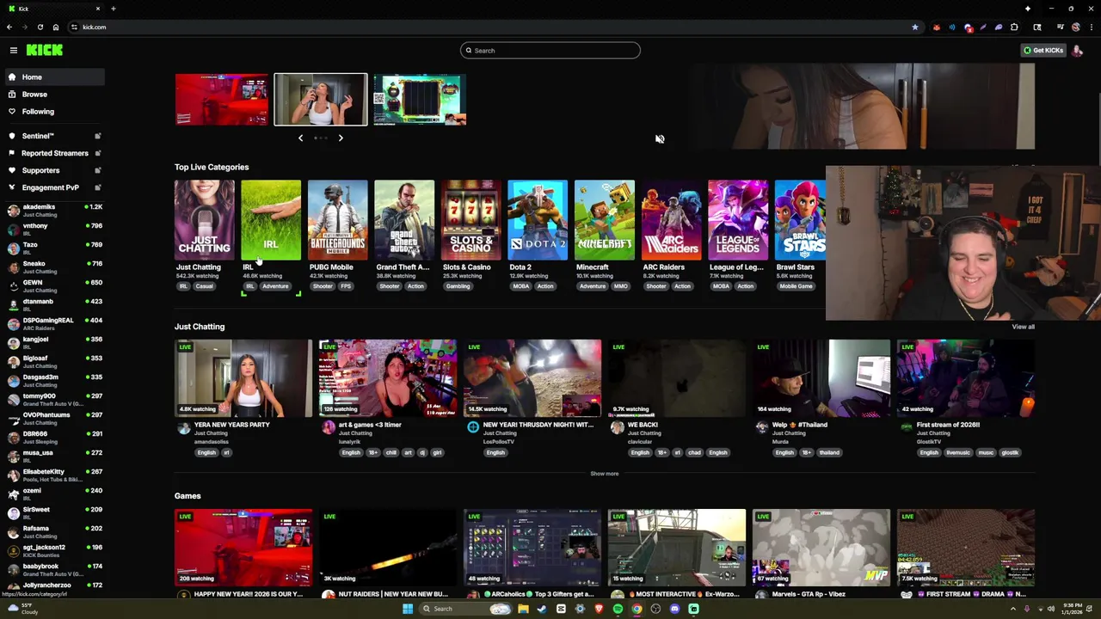Screen dimensions: 1101x619
Task: Open the WE BACK! stream title
Action: pyautogui.click(x=643, y=425)
